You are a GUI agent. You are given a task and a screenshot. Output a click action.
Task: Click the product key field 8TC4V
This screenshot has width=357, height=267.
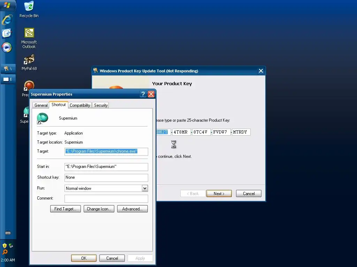coord(201,132)
